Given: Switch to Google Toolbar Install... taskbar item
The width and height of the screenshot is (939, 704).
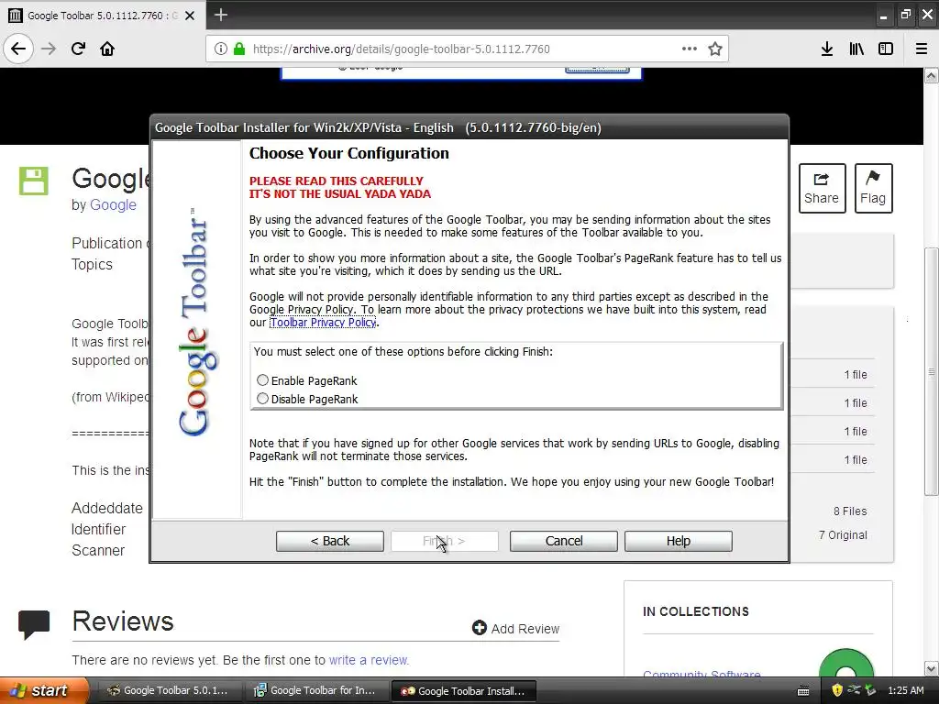Looking at the screenshot, I should (463, 691).
